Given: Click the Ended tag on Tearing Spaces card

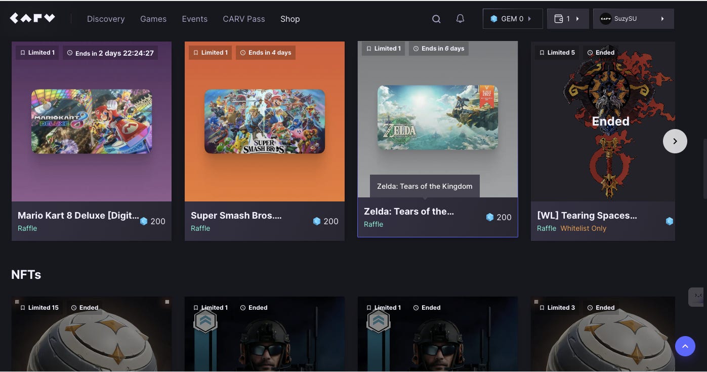Looking at the screenshot, I should coord(601,53).
